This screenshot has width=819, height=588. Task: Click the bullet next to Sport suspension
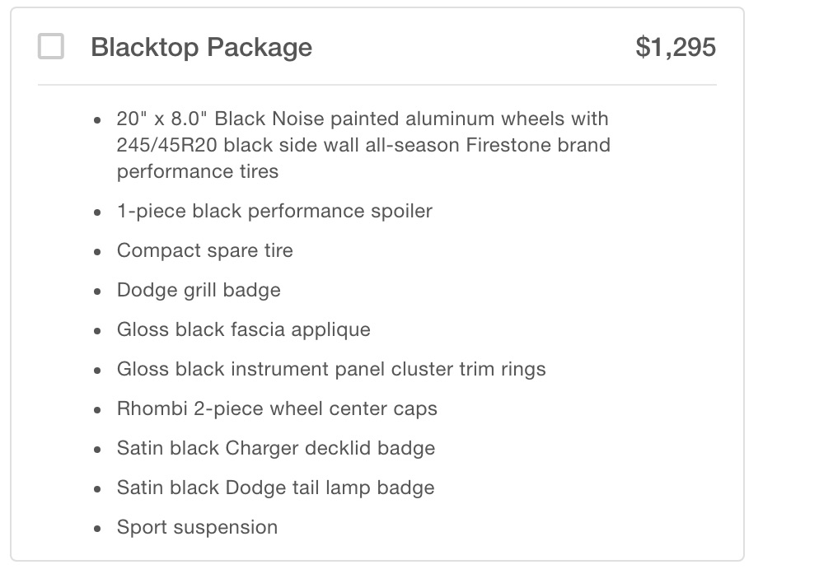point(98,528)
